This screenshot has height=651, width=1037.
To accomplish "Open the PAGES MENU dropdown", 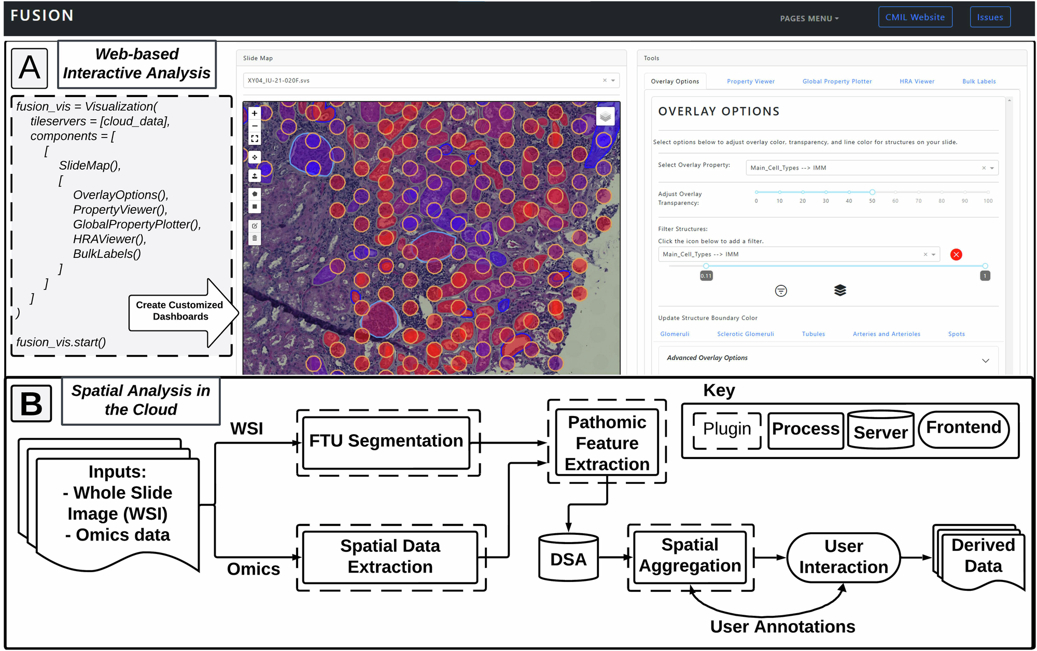I will [x=809, y=18].
